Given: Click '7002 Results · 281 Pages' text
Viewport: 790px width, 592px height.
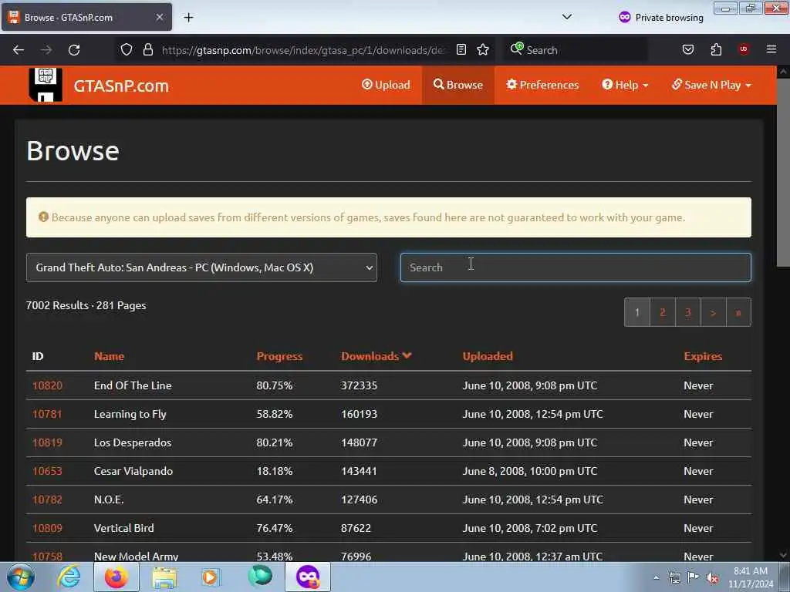Looking at the screenshot, I should tap(86, 305).
